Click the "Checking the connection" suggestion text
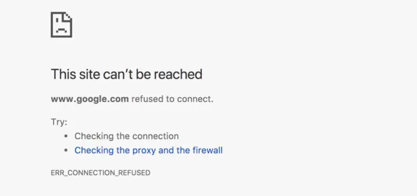This screenshot has width=417, height=196. tap(127, 136)
